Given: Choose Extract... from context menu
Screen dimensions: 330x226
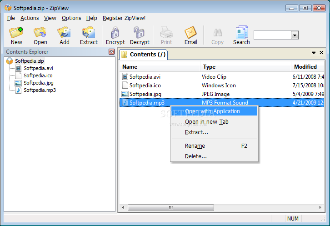Looking at the screenshot, I should pyautogui.click(x=214, y=132).
